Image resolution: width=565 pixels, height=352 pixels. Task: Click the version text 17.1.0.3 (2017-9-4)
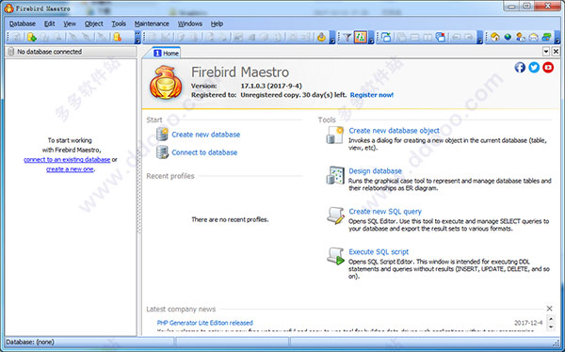[x=271, y=86]
